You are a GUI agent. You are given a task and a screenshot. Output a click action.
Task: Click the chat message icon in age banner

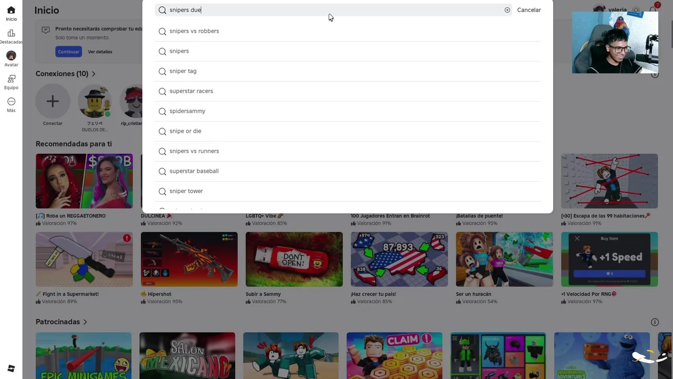click(46, 30)
